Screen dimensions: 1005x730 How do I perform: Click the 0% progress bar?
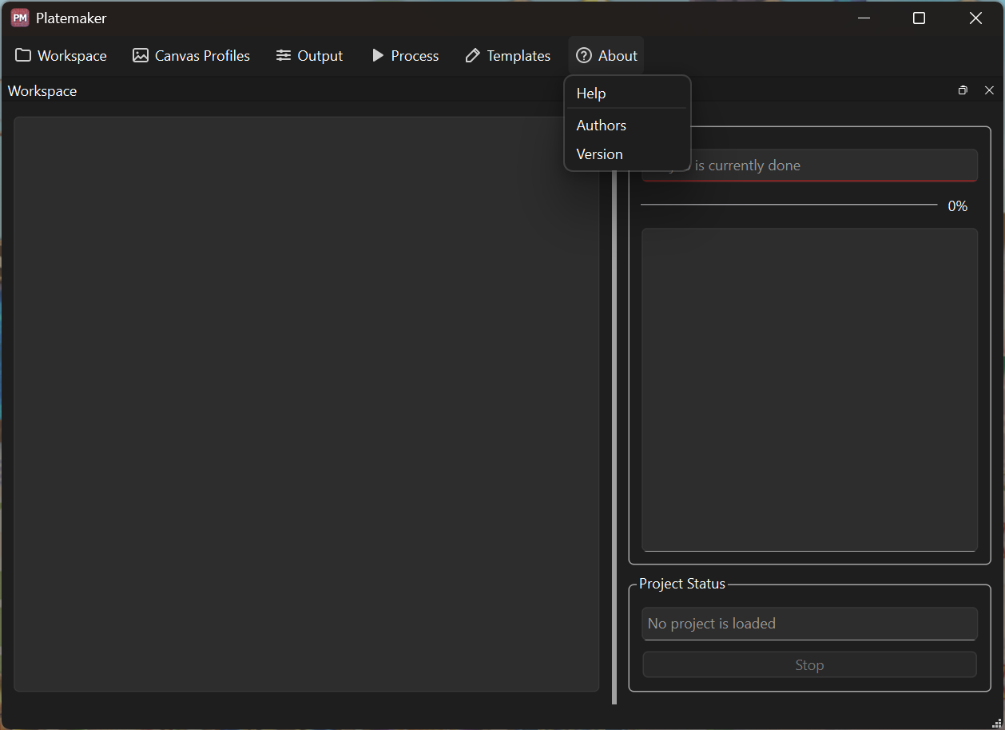click(x=789, y=205)
